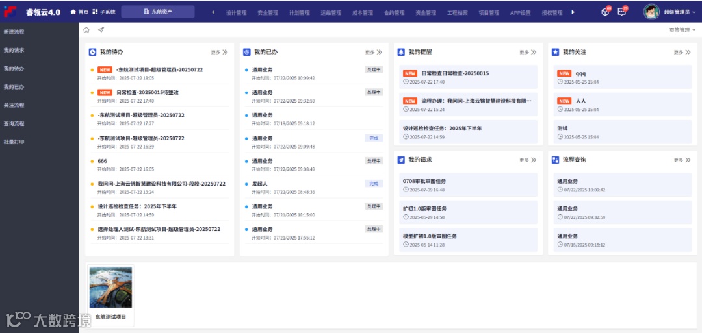Open the 资金管理 menu

pos(426,13)
